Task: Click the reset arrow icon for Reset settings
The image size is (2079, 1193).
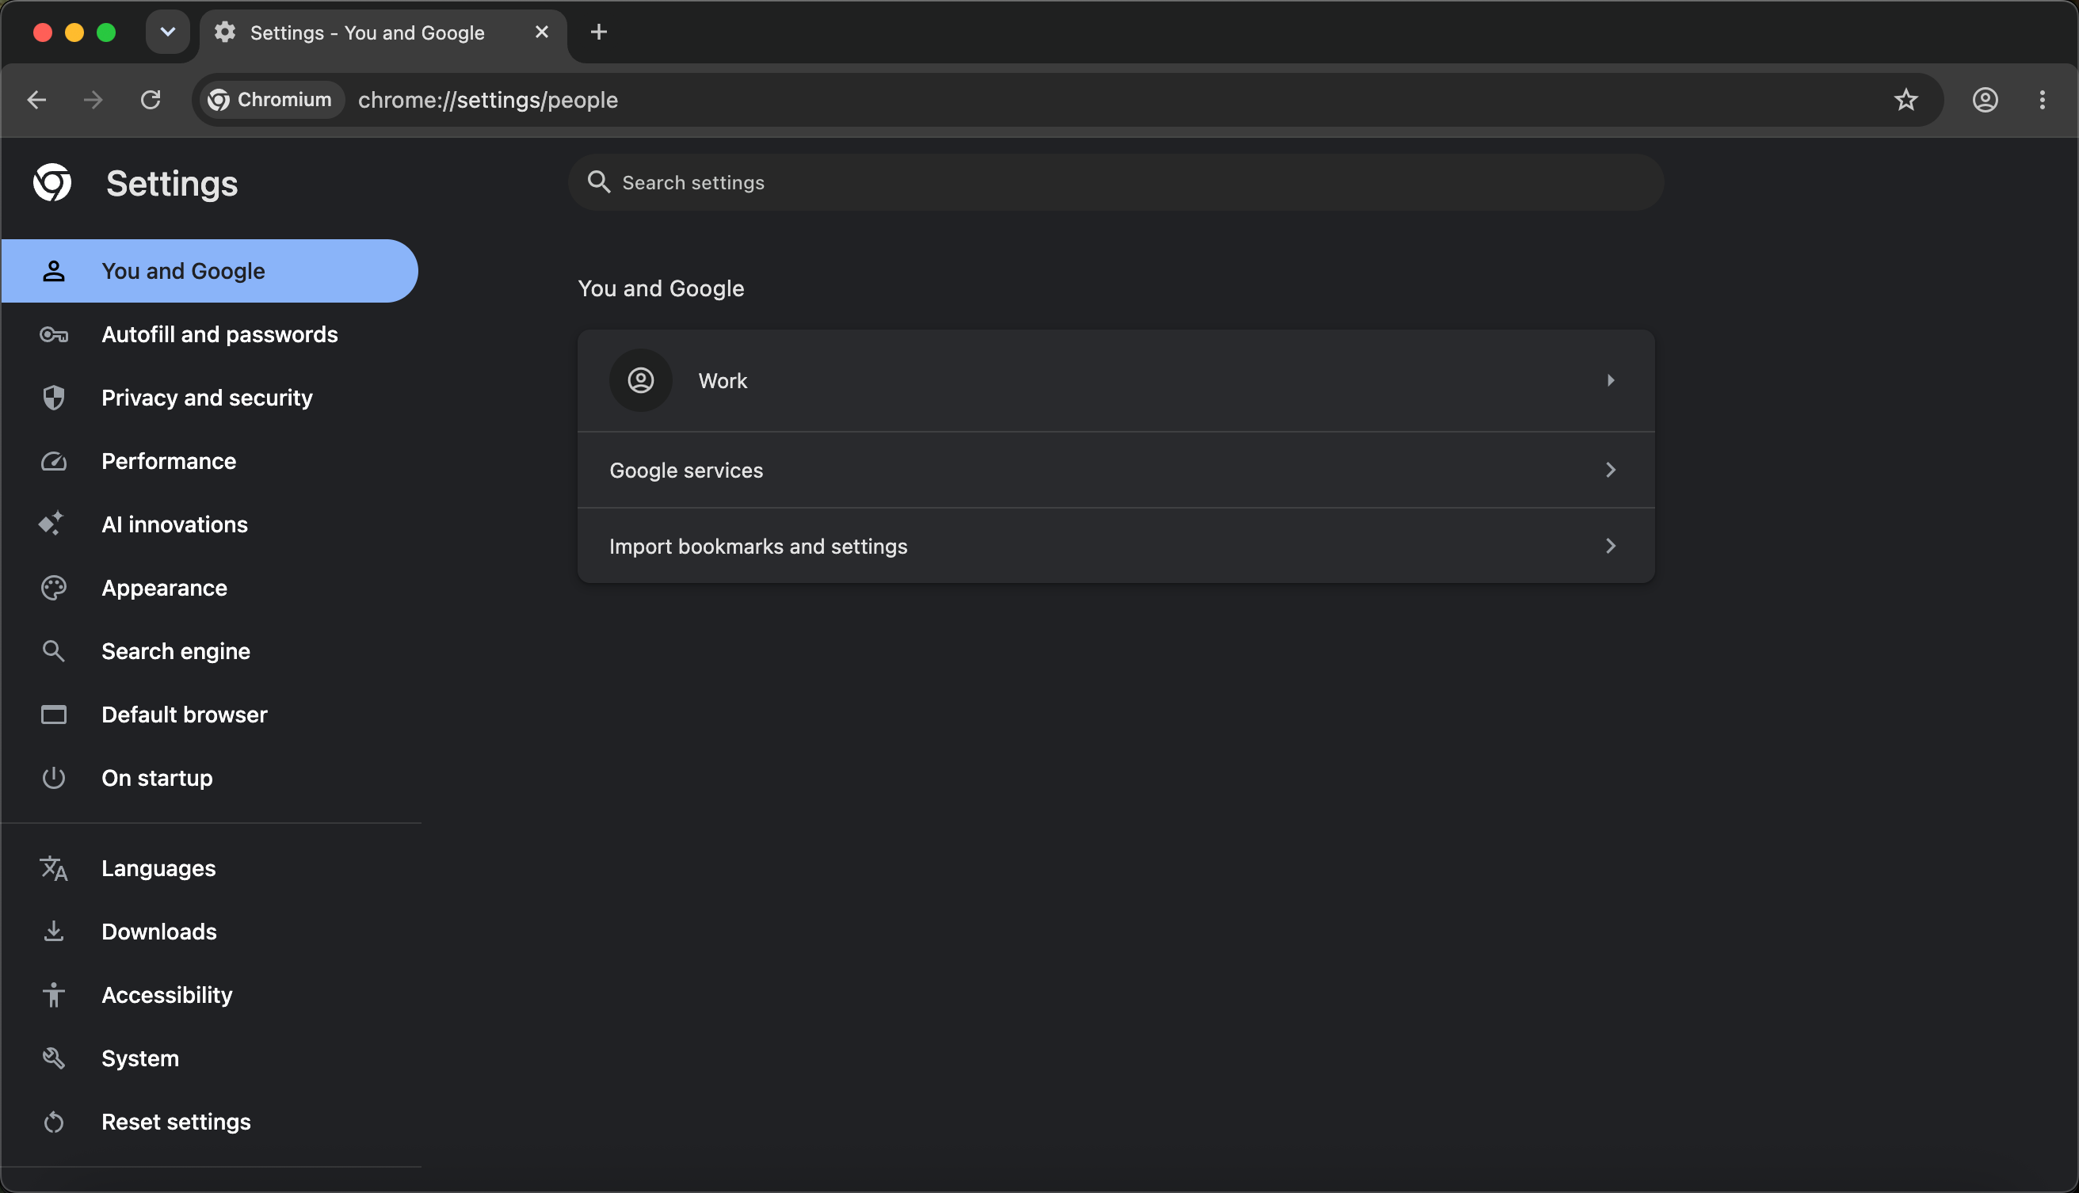Action: click(53, 1122)
